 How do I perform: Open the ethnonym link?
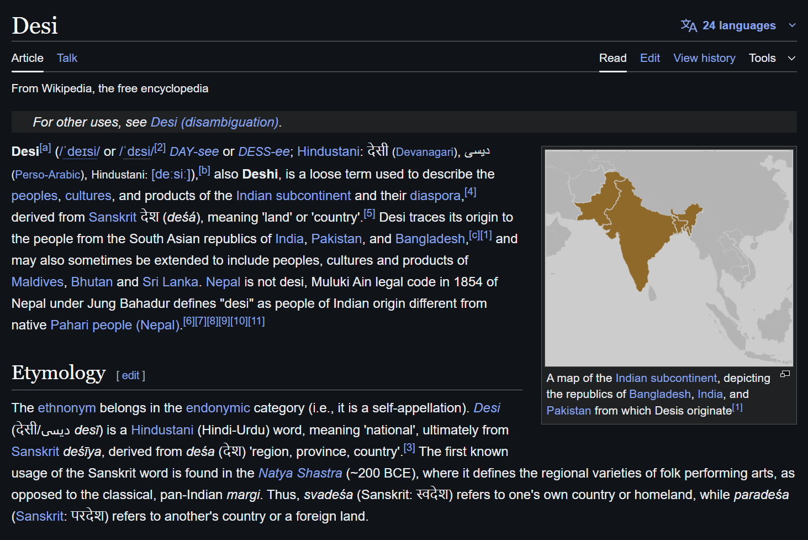pos(67,408)
